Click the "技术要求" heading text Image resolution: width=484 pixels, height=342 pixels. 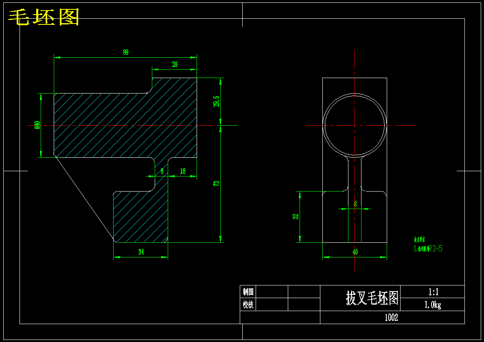click(x=420, y=240)
